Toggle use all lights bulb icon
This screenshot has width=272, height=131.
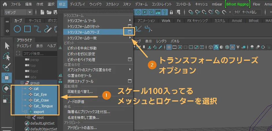(238, 47)
